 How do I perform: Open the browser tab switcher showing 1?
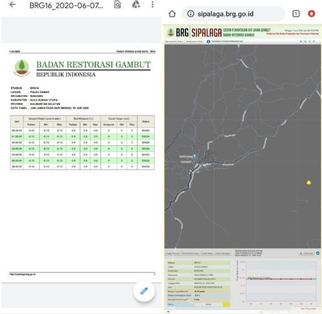[296, 14]
